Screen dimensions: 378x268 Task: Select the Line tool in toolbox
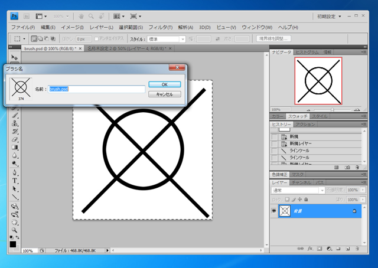(14, 197)
